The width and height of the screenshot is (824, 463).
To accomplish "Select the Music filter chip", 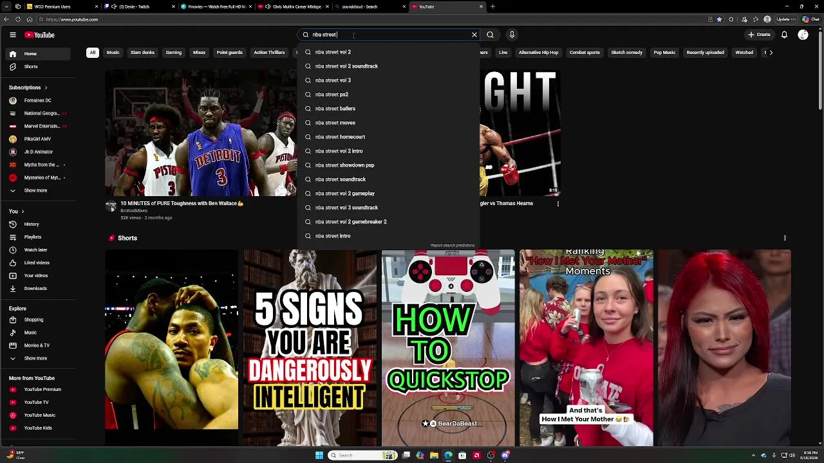I will click(x=113, y=53).
